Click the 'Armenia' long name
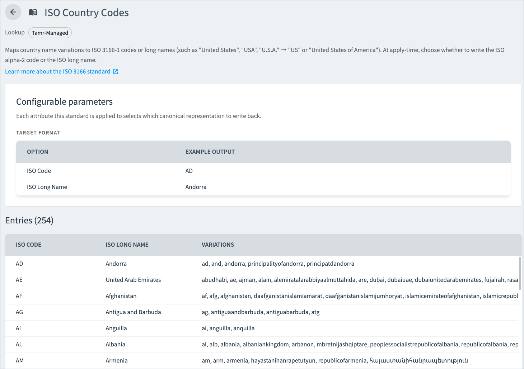This screenshot has height=369, width=524. coord(117,360)
